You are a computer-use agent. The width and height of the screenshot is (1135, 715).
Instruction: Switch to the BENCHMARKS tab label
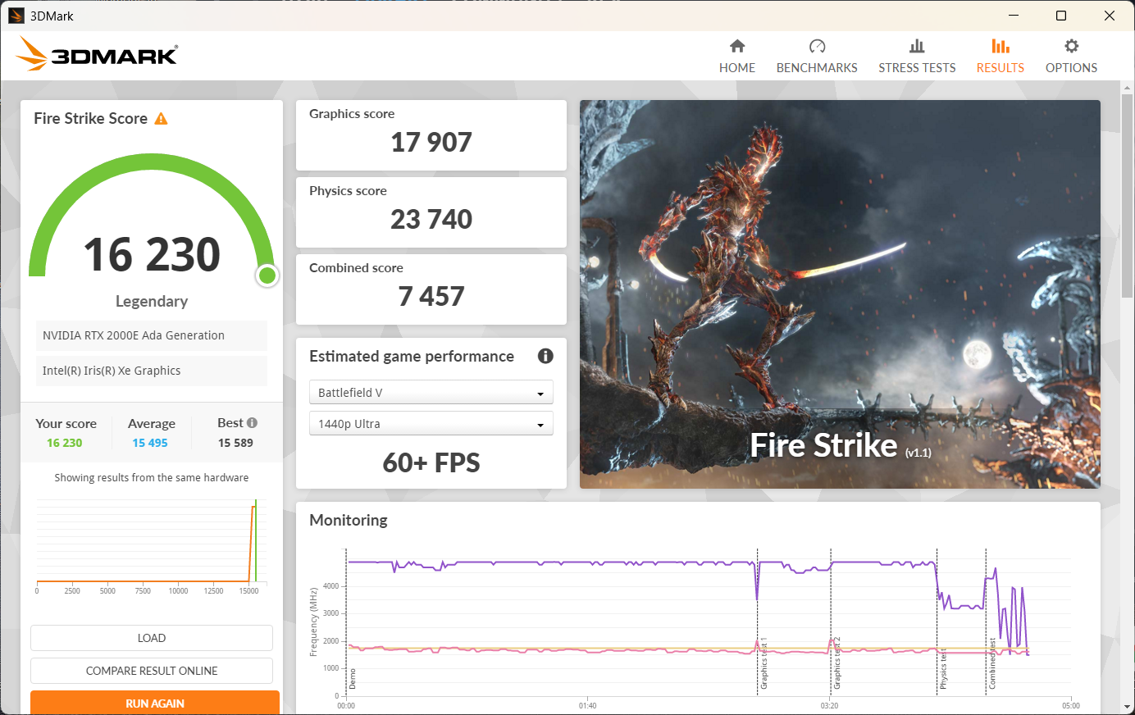[x=817, y=68]
